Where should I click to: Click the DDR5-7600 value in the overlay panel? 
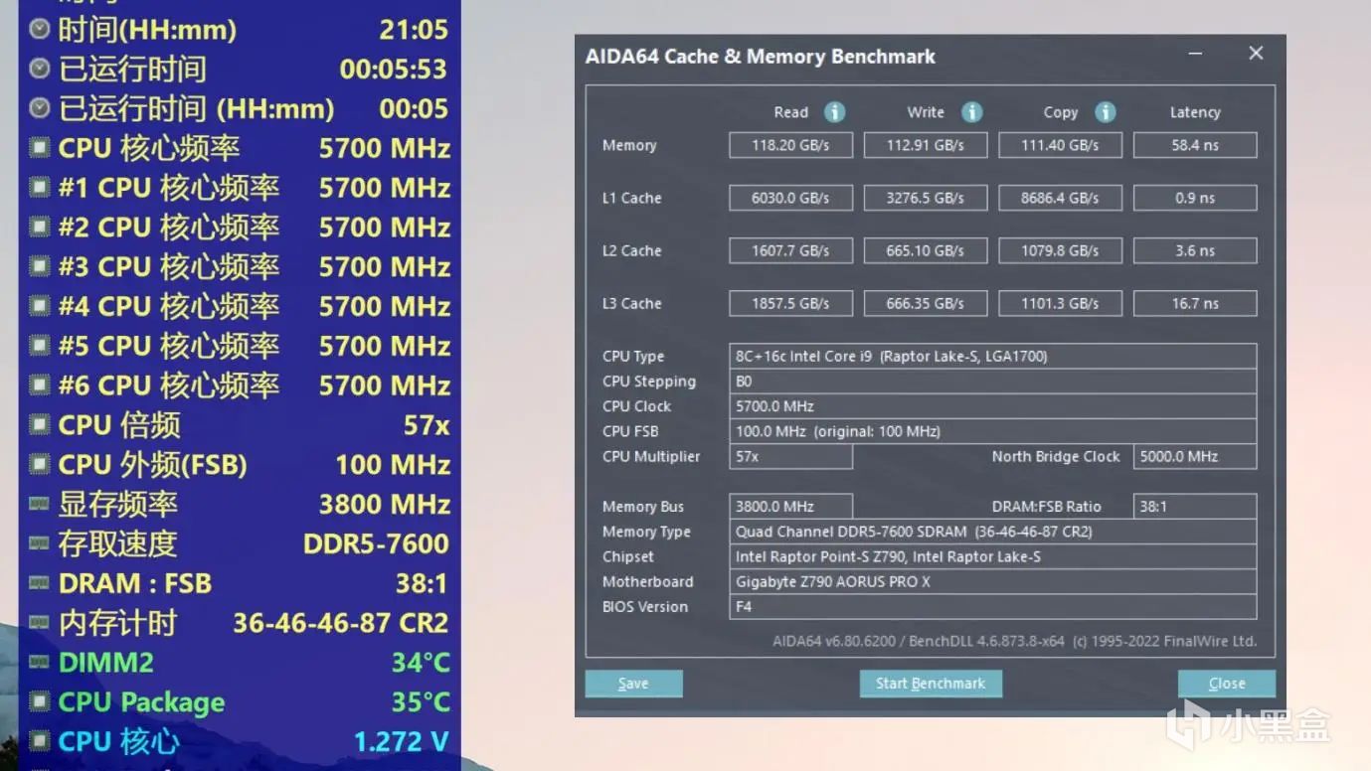[376, 543]
